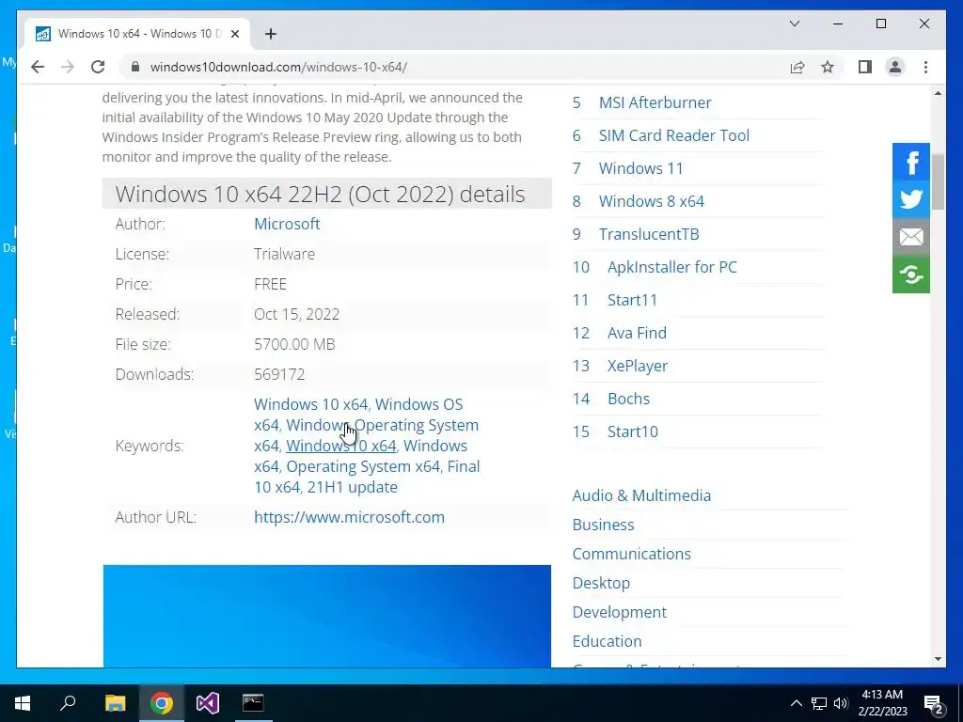This screenshot has height=722, width=963.
Task: Click the '569172' downloads count
Action: click(x=279, y=374)
